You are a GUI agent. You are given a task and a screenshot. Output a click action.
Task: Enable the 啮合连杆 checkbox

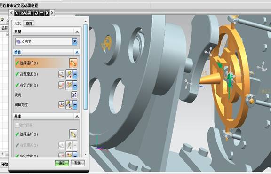[17, 125]
